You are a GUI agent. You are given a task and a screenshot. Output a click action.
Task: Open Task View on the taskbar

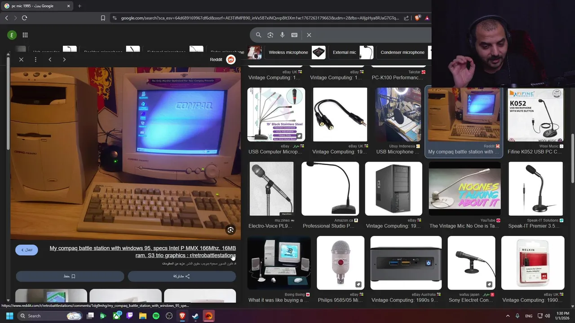pyautogui.click(x=90, y=316)
